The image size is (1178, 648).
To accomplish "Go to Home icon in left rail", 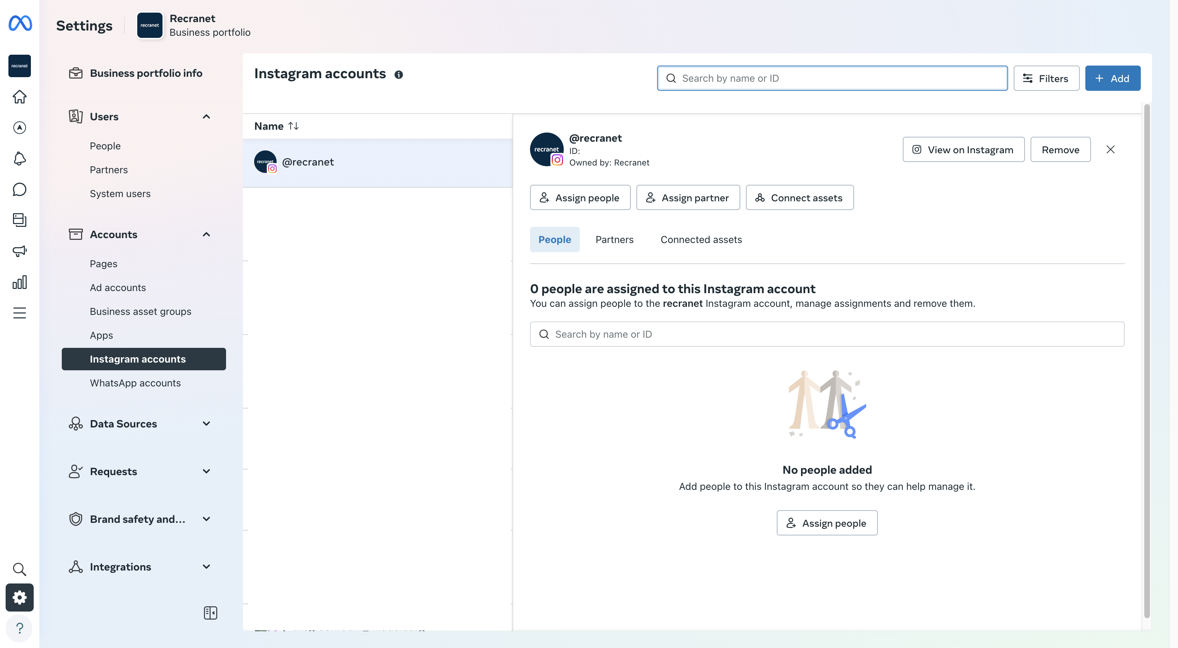I will 20,97.
